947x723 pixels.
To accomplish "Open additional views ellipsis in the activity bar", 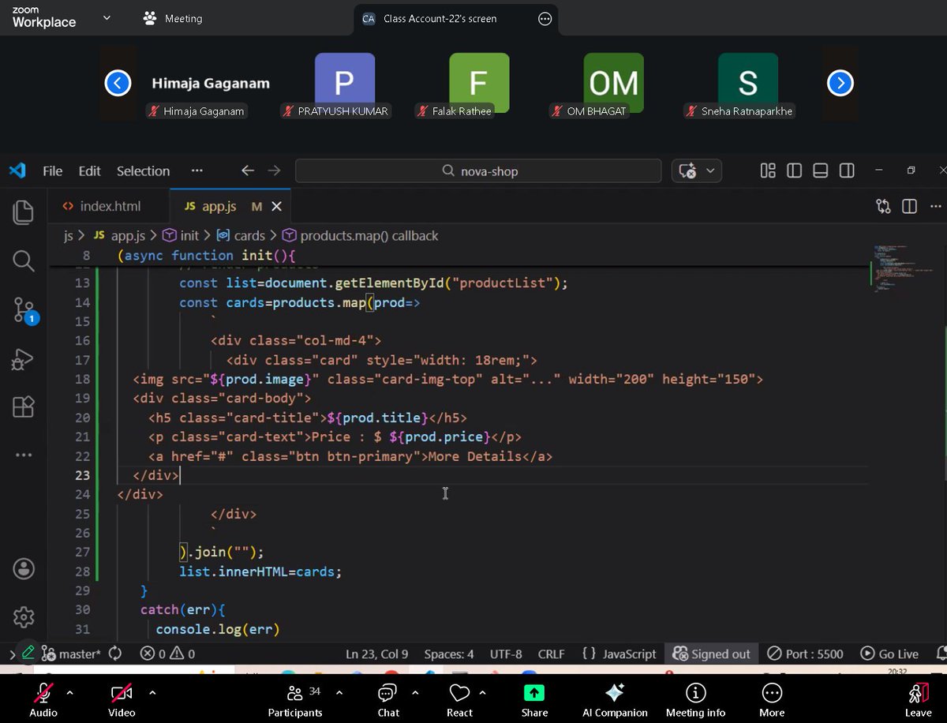I will (x=24, y=455).
